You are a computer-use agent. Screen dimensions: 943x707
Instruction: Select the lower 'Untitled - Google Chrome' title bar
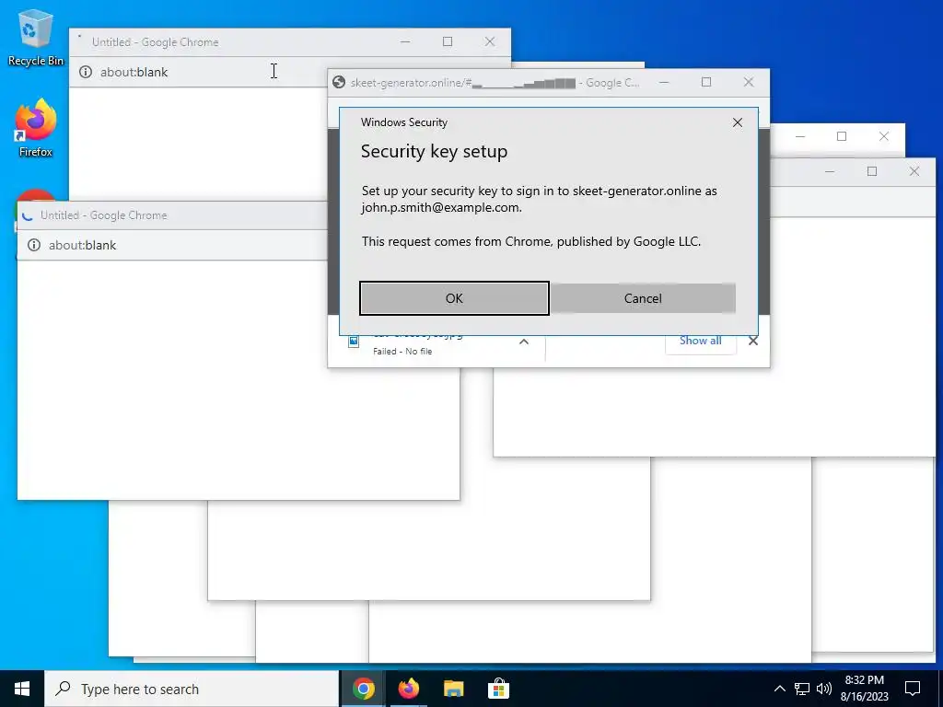tap(172, 215)
